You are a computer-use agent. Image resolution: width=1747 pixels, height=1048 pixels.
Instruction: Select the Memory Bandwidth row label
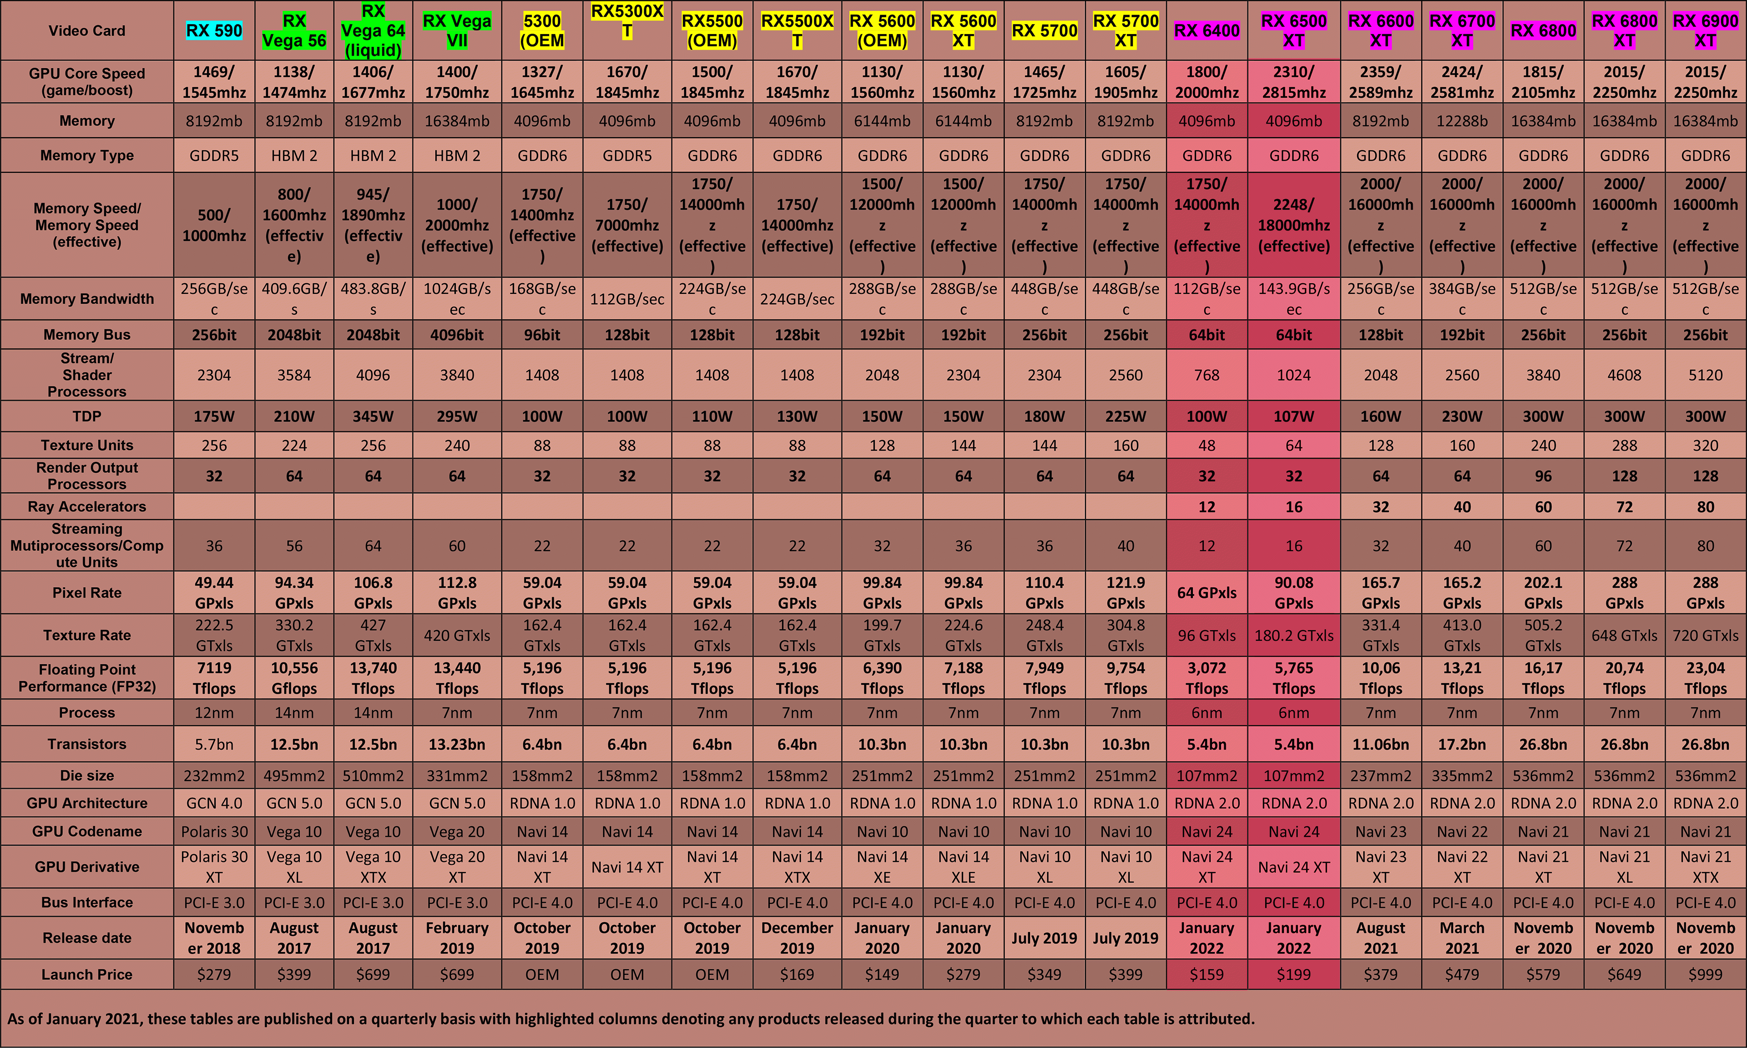pos(87,299)
